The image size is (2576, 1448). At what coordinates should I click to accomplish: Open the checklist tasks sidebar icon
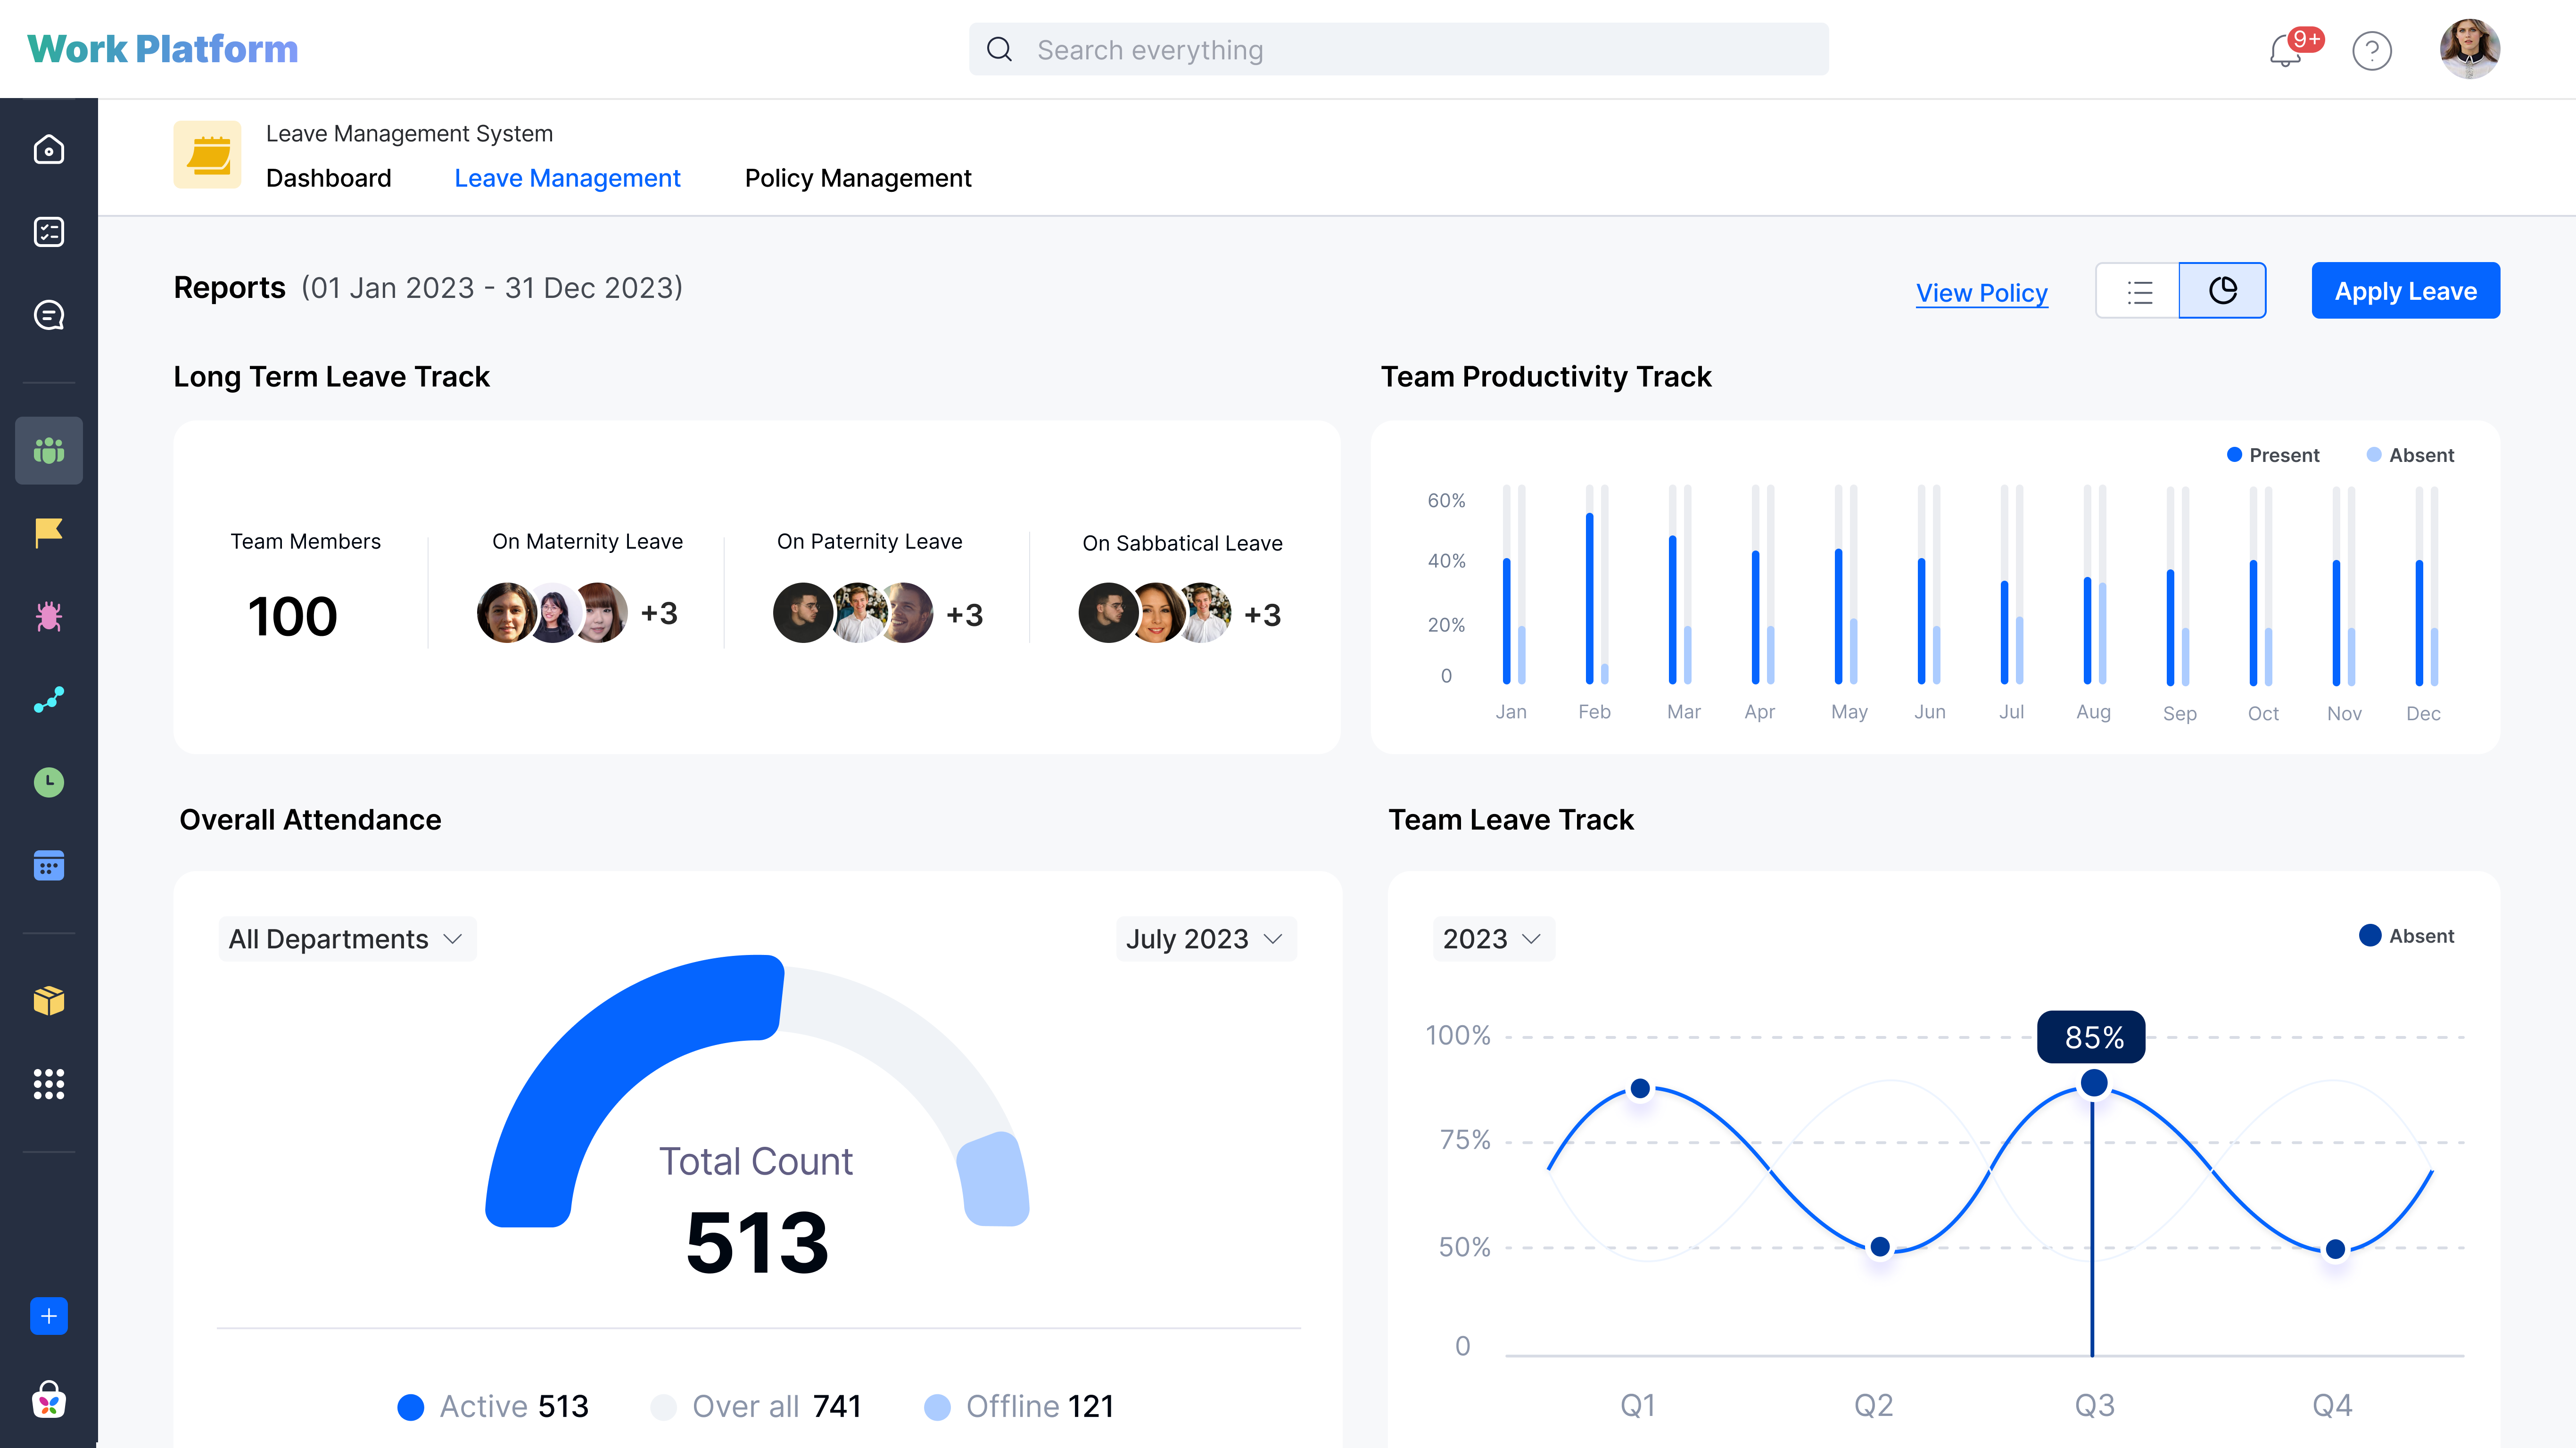[x=48, y=232]
